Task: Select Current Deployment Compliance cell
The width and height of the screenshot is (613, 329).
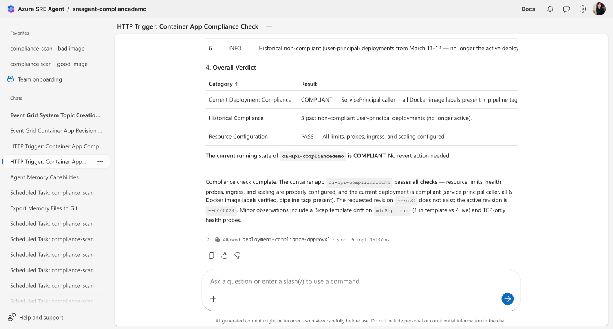Action: click(250, 100)
